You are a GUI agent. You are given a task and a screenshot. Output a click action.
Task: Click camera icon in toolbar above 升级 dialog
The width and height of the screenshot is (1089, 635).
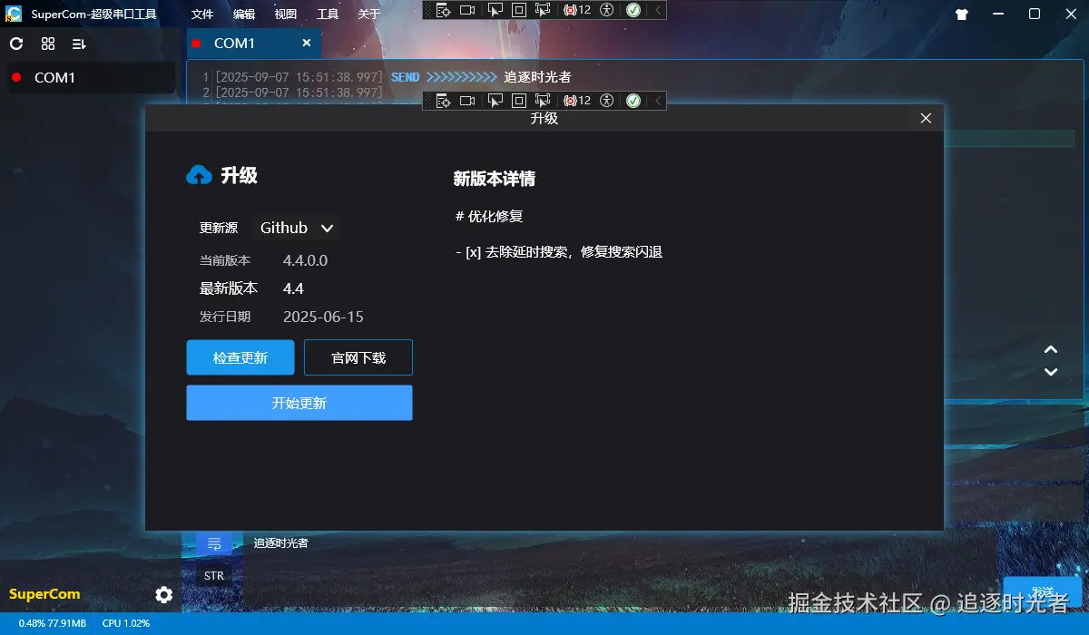click(x=467, y=101)
